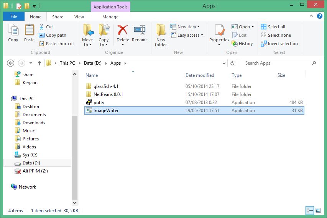Click the Cut scissors button
The image size is (327, 218).
46,27
